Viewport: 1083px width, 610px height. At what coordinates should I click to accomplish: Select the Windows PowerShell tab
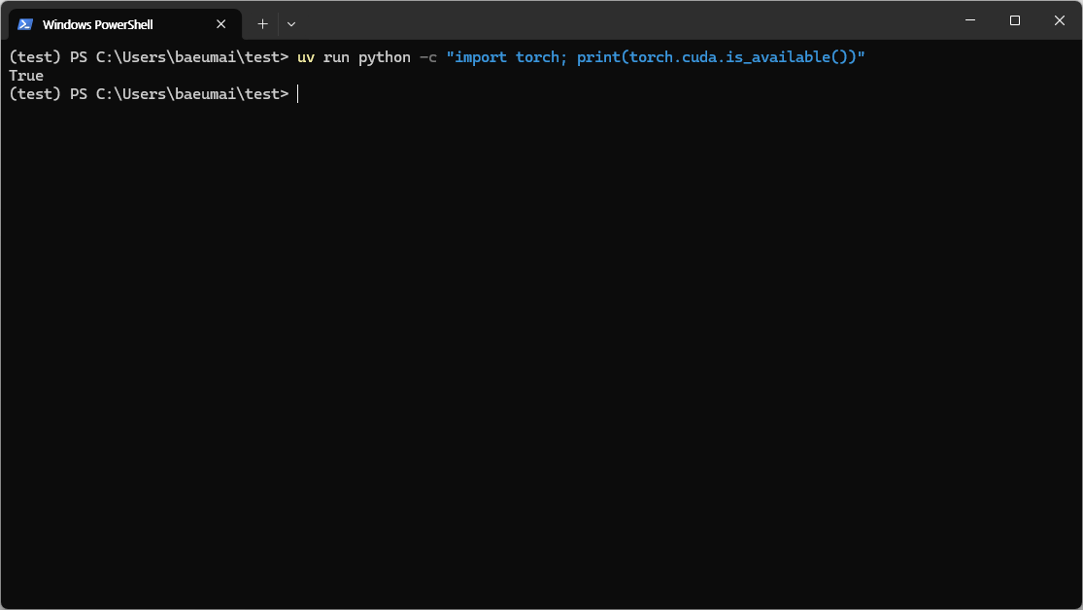click(125, 24)
